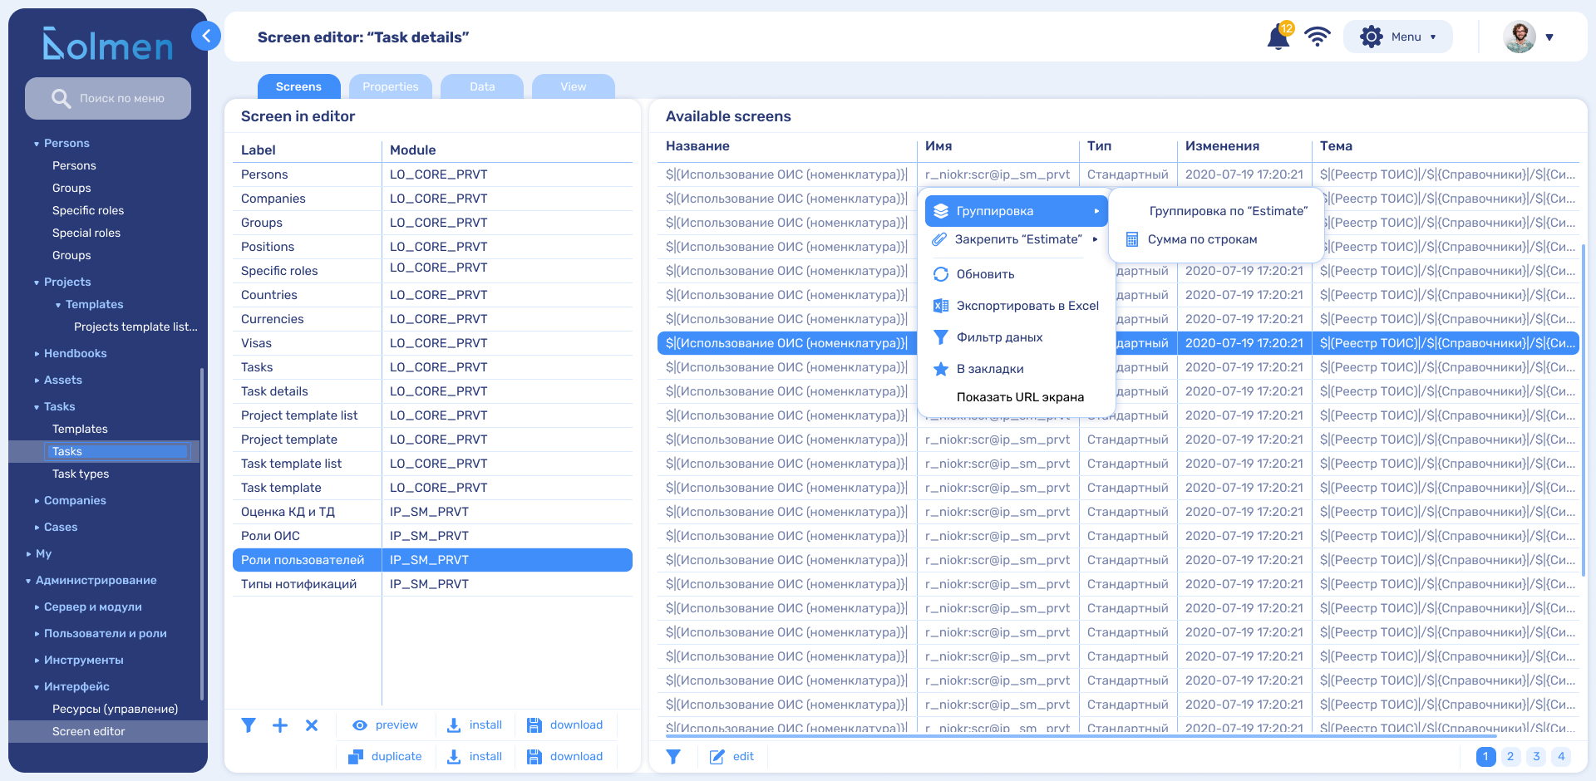Go to page 4
1596x781 pixels.
[x=1561, y=757]
